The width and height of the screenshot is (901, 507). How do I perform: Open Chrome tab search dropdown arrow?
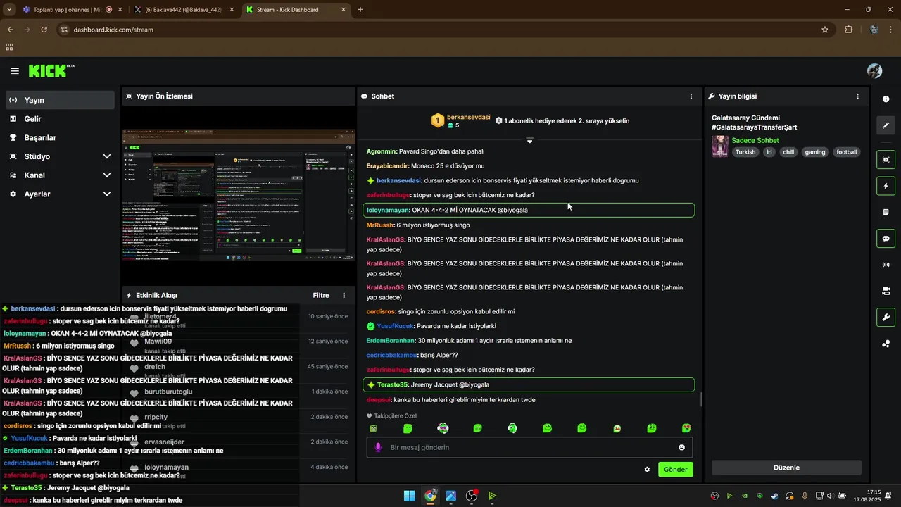[9, 10]
